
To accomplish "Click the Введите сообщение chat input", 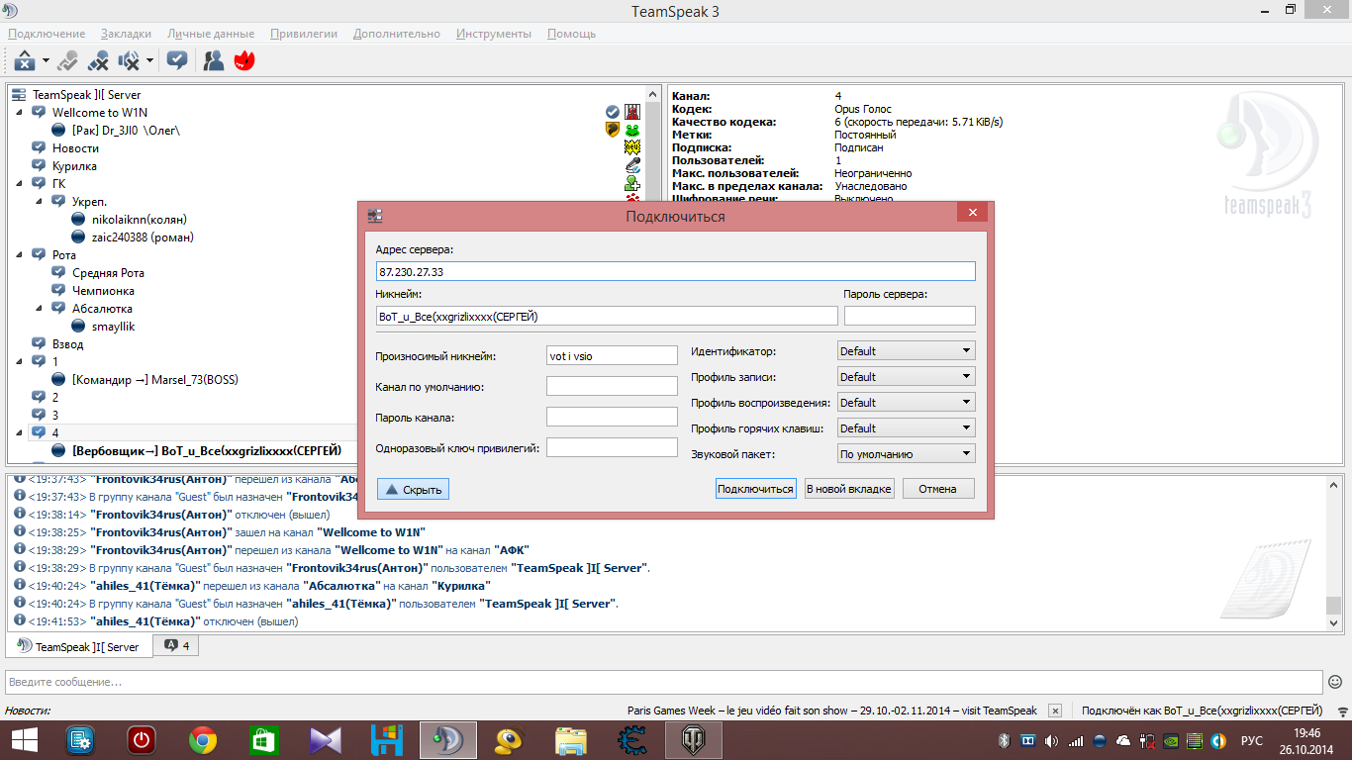I will [664, 682].
